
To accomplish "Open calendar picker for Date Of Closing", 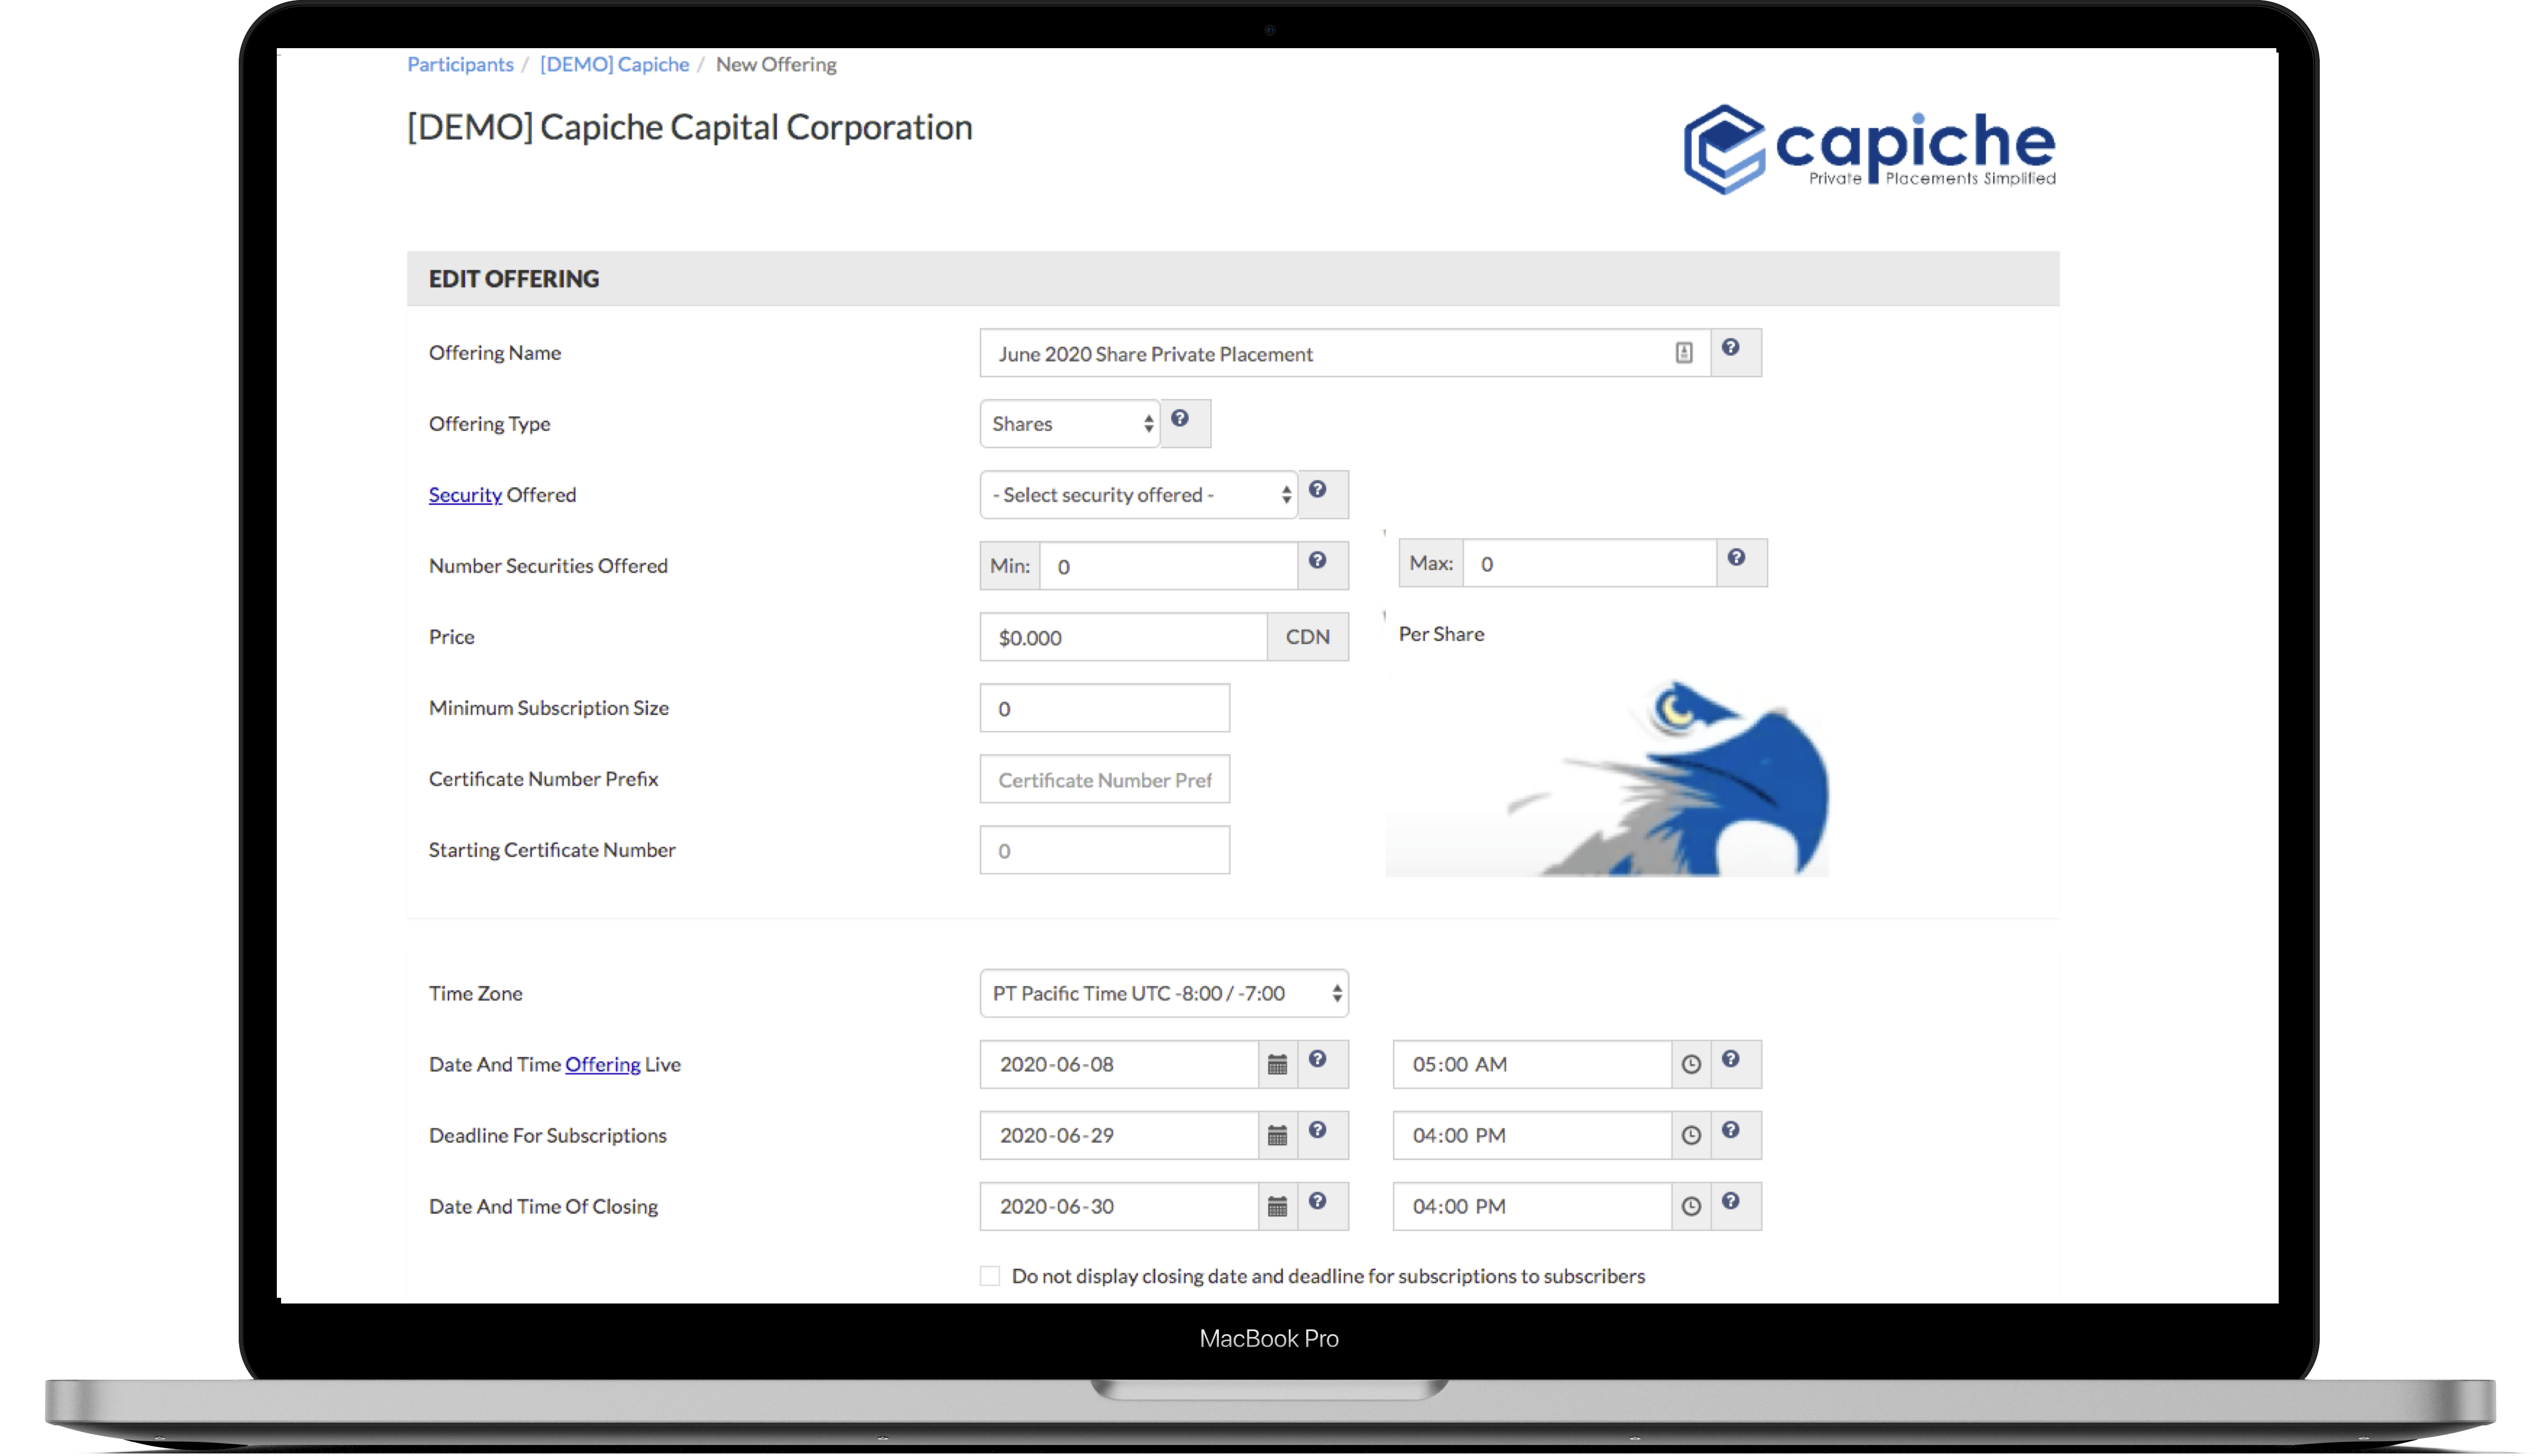I will pos(1277,1207).
